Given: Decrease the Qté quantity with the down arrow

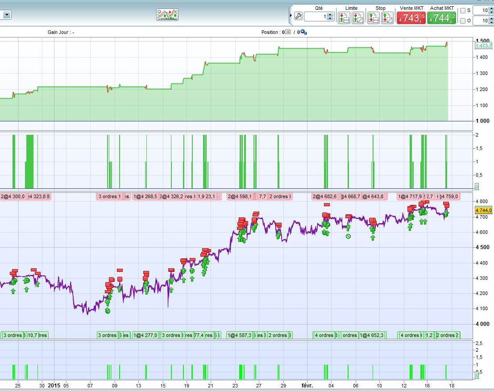Looking at the screenshot, I should (330, 18).
